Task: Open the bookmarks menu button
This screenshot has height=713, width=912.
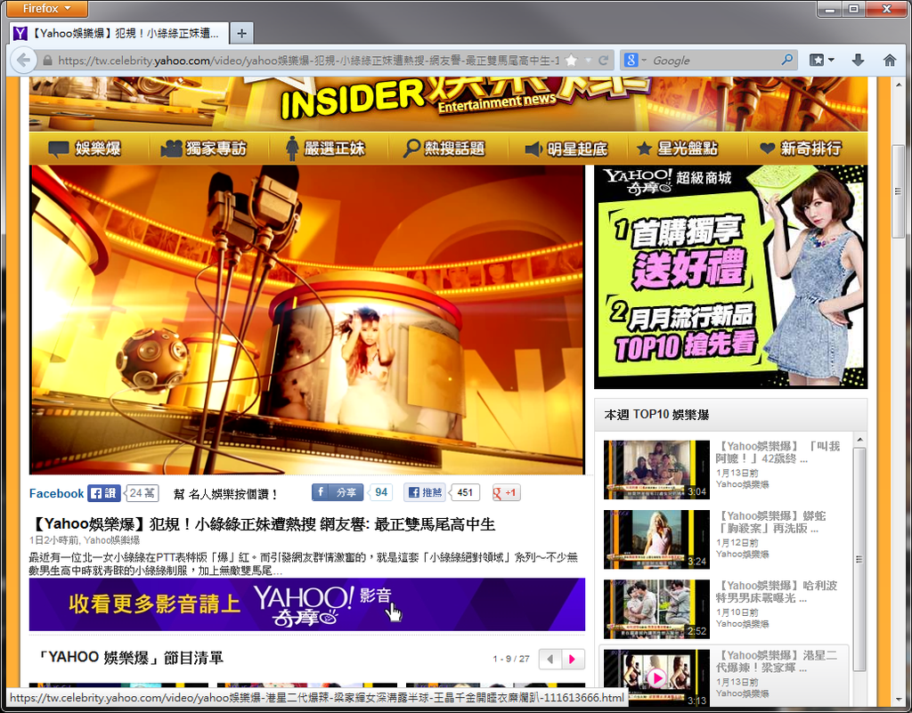Action: (x=822, y=60)
